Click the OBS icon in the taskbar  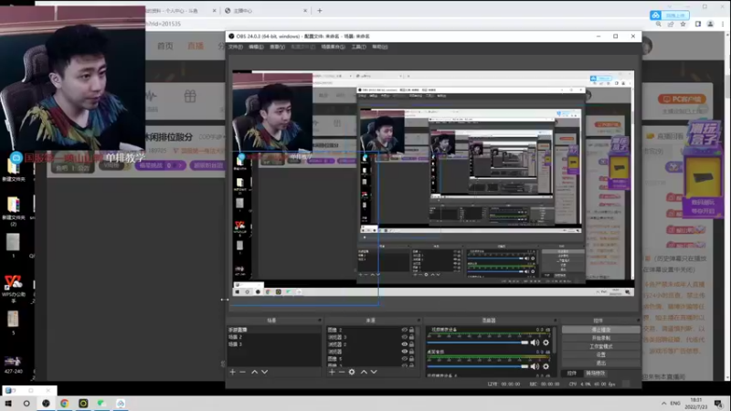pyautogui.click(x=46, y=403)
